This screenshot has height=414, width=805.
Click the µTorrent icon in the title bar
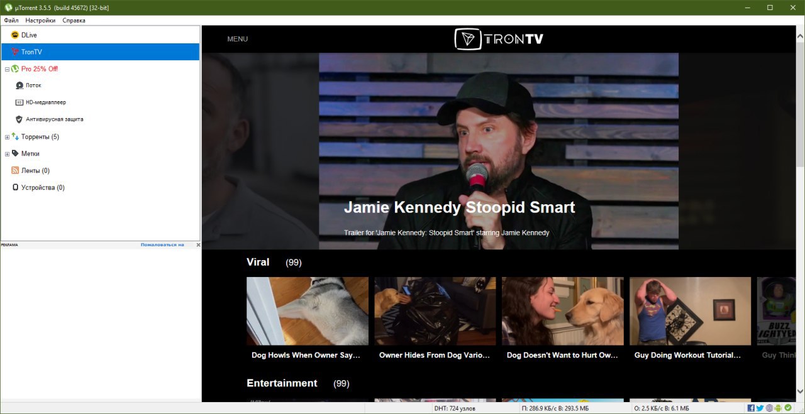8,7
